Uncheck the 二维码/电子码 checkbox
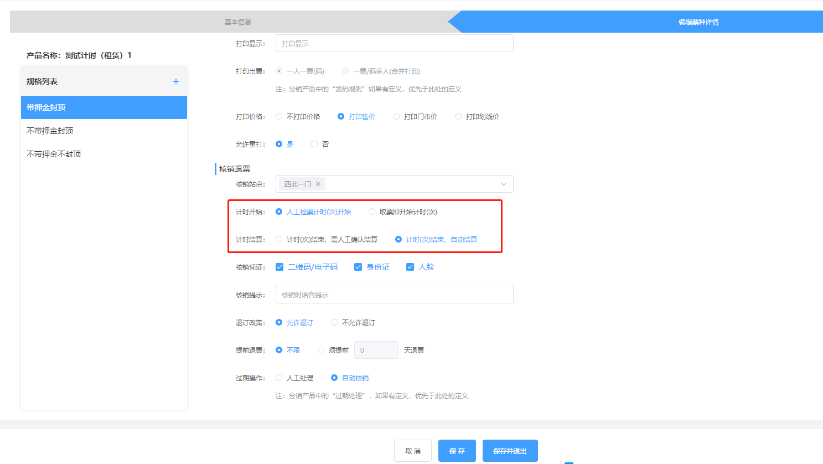This screenshot has width=823, height=464. coord(279,267)
